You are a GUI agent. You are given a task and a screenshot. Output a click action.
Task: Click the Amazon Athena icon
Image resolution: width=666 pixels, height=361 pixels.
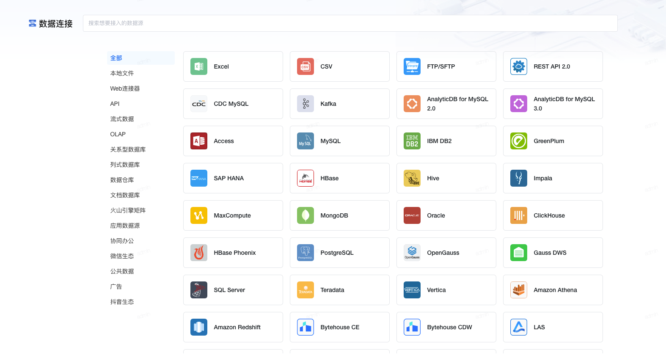tap(519, 290)
